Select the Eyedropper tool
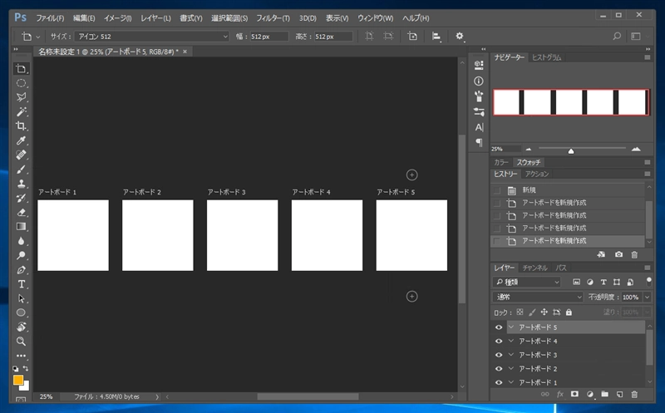This screenshot has height=413, width=665. [x=22, y=140]
